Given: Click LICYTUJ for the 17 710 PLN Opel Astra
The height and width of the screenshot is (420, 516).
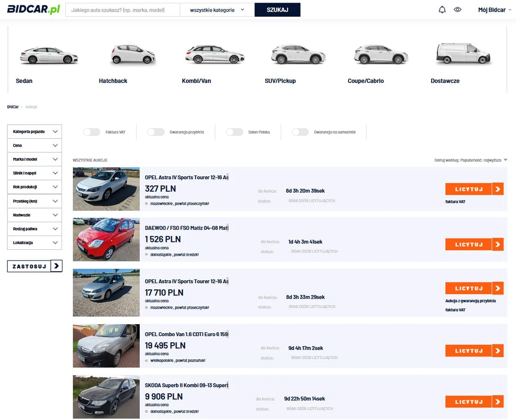Looking at the screenshot, I should coord(469,288).
